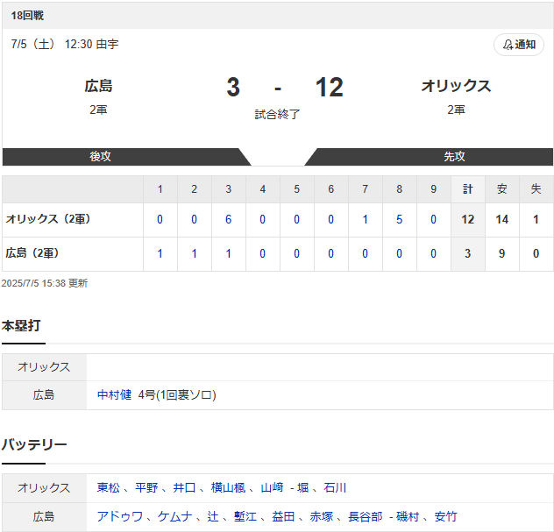Click the 失 column header
The height and width of the screenshot is (532, 554).
click(x=536, y=189)
